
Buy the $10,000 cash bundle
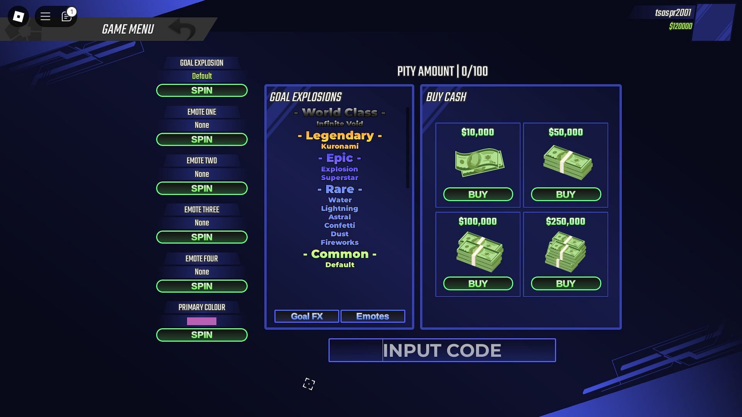coord(478,194)
